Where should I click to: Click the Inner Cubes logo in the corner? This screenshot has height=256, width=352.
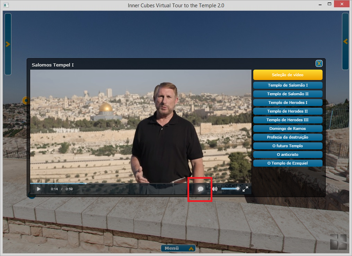(338, 242)
